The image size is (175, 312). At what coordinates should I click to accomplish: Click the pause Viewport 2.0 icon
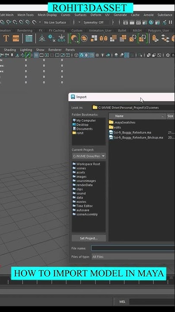click(170, 22)
